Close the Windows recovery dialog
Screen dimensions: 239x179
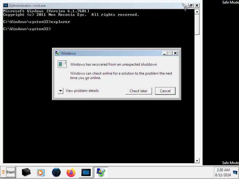coord(175,53)
